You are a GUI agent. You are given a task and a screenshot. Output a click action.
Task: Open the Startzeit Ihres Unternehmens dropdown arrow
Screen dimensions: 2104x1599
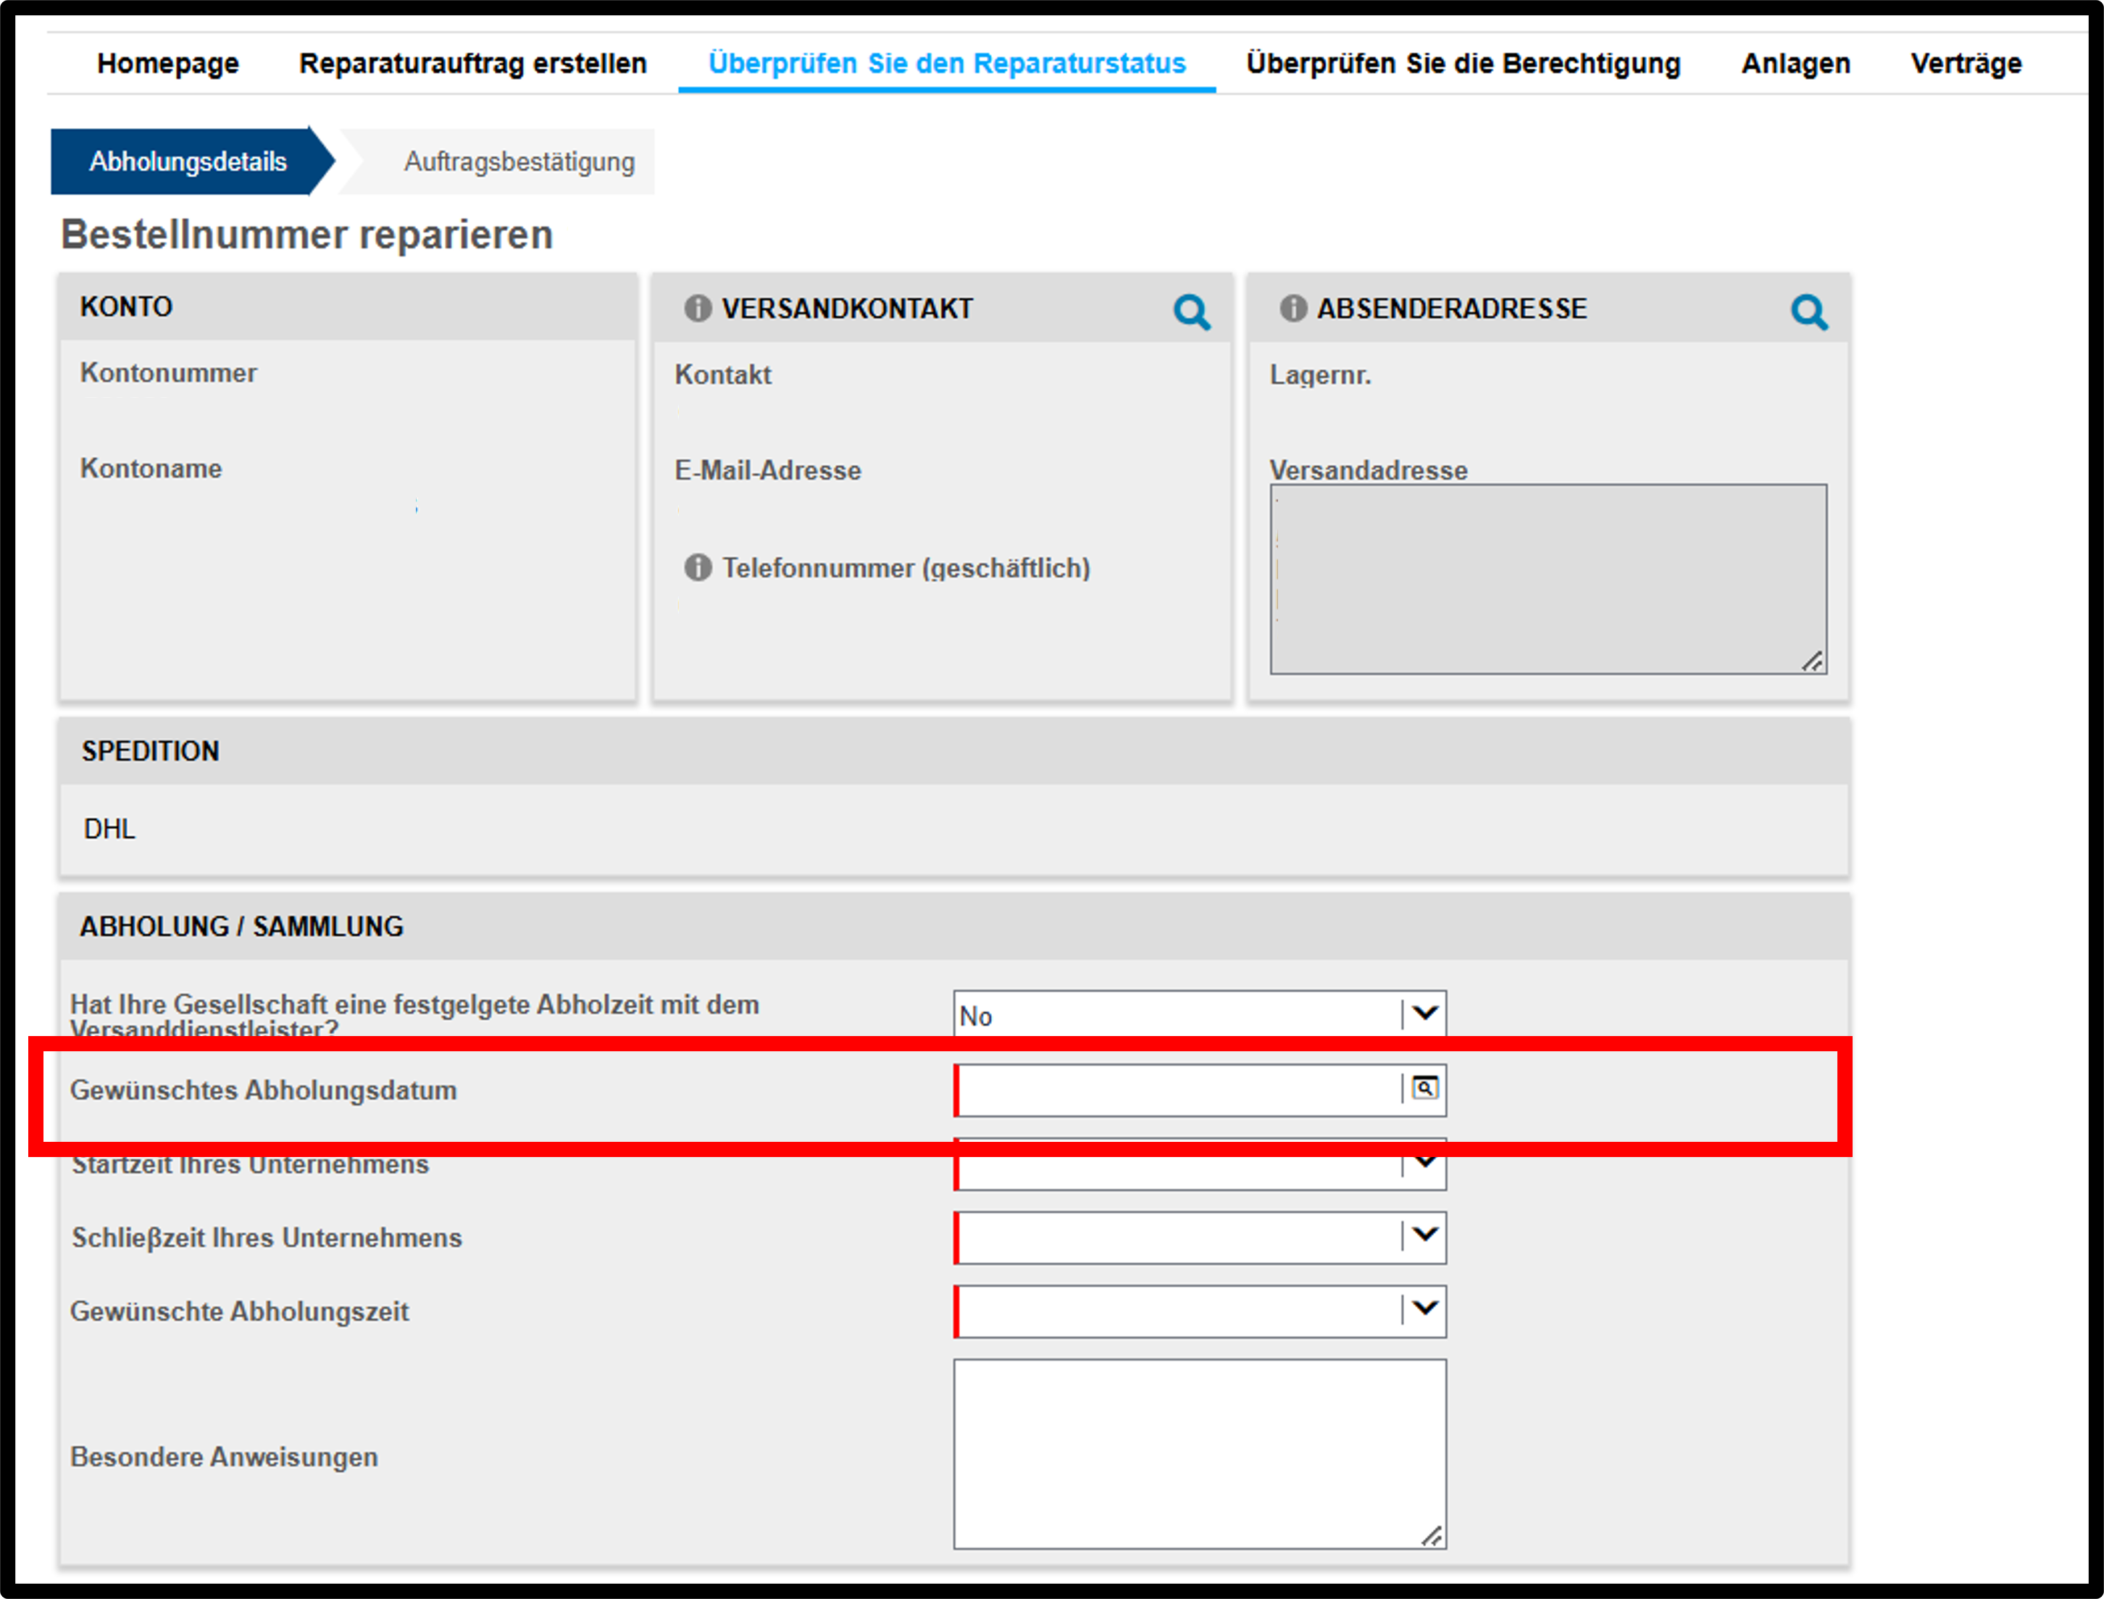[1424, 1162]
